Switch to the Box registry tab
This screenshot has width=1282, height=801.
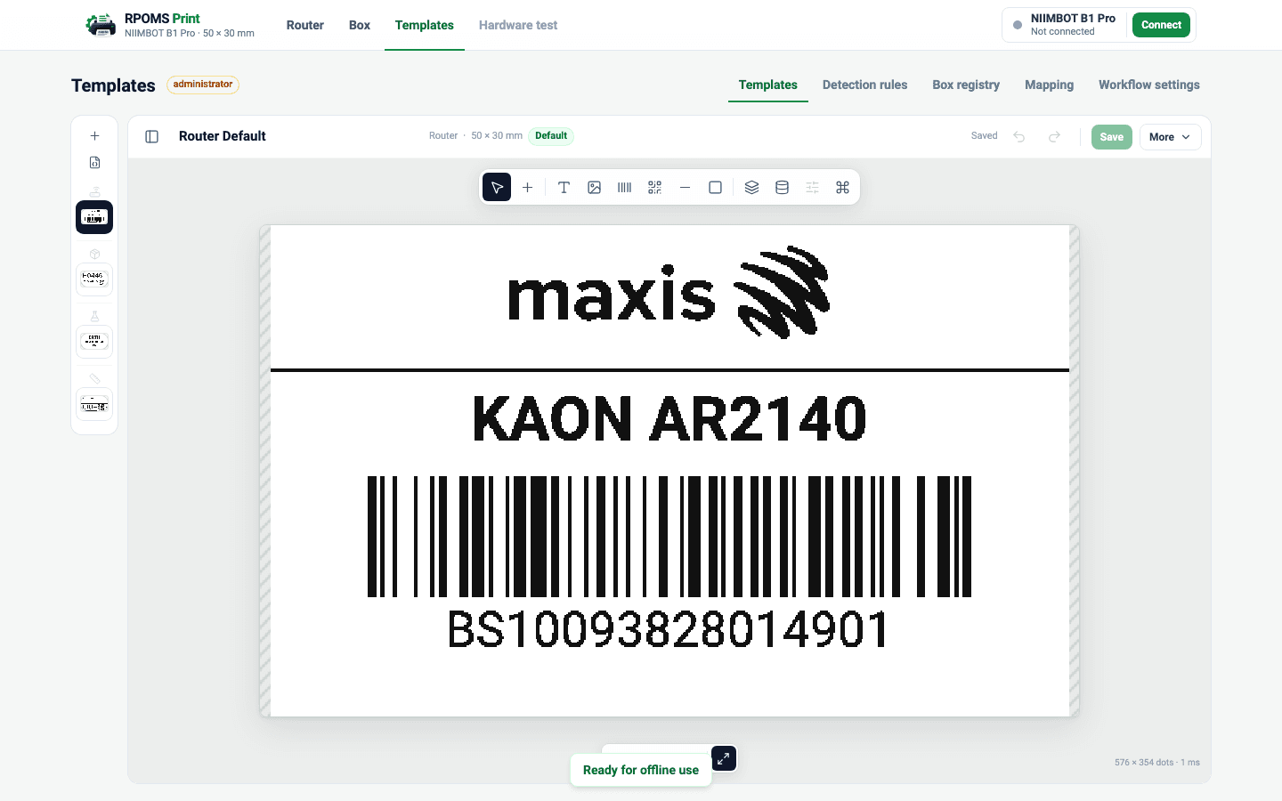tap(966, 85)
